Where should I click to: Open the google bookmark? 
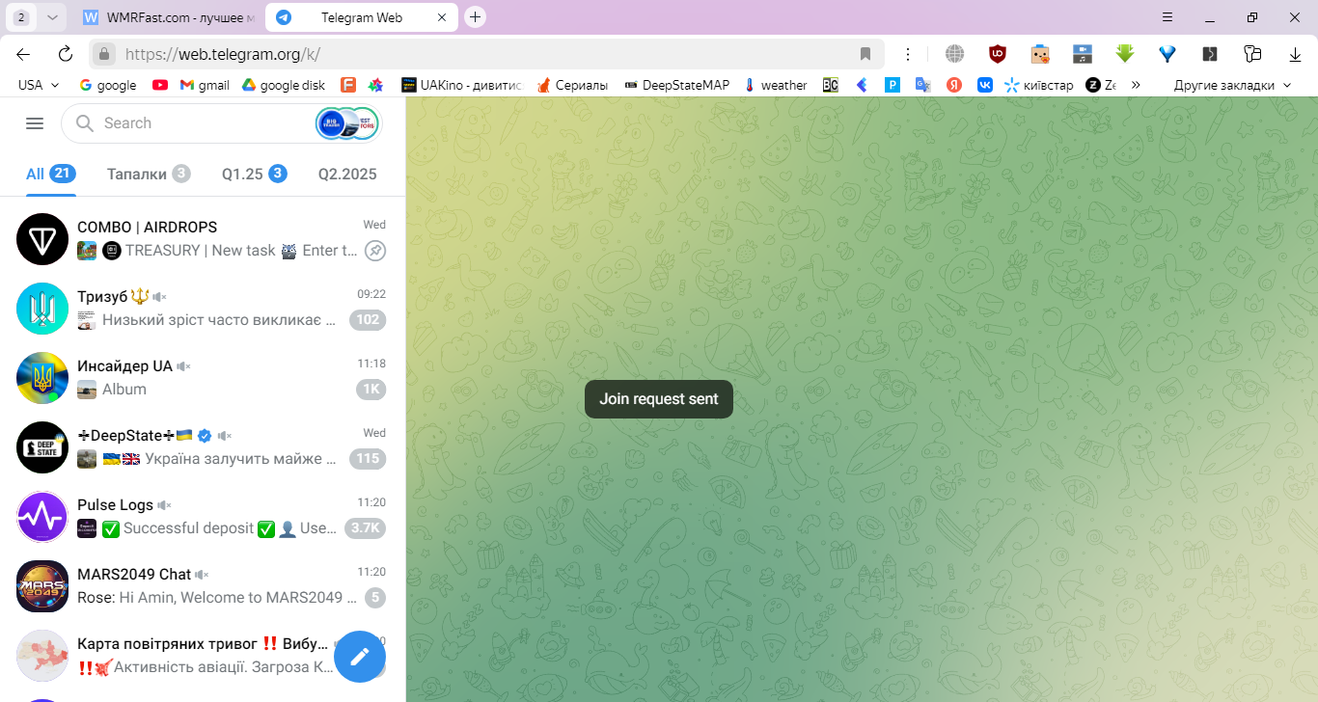pos(107,85)
